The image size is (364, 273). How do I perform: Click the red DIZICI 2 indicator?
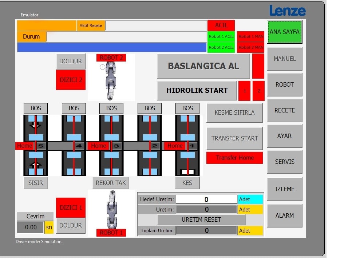click(x=71, y=79)
